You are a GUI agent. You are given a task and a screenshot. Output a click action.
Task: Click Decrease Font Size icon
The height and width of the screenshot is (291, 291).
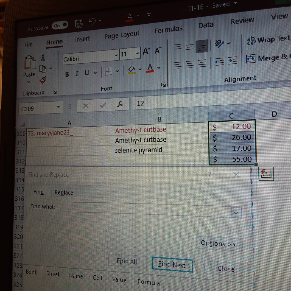[158, 50]
